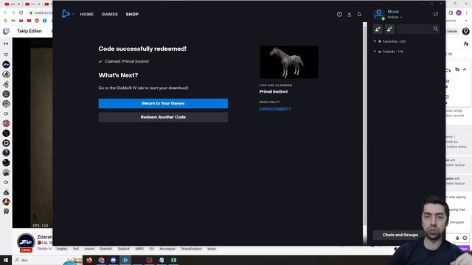Image resolution: width=472 pixels, height=265 pixels.
Task: Click the Norwegian stream tag
Action: 167,249
